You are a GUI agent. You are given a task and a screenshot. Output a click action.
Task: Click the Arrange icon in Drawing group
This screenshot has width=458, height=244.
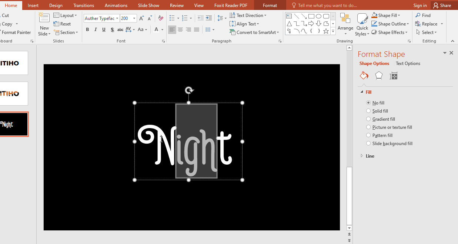point(345,22)
